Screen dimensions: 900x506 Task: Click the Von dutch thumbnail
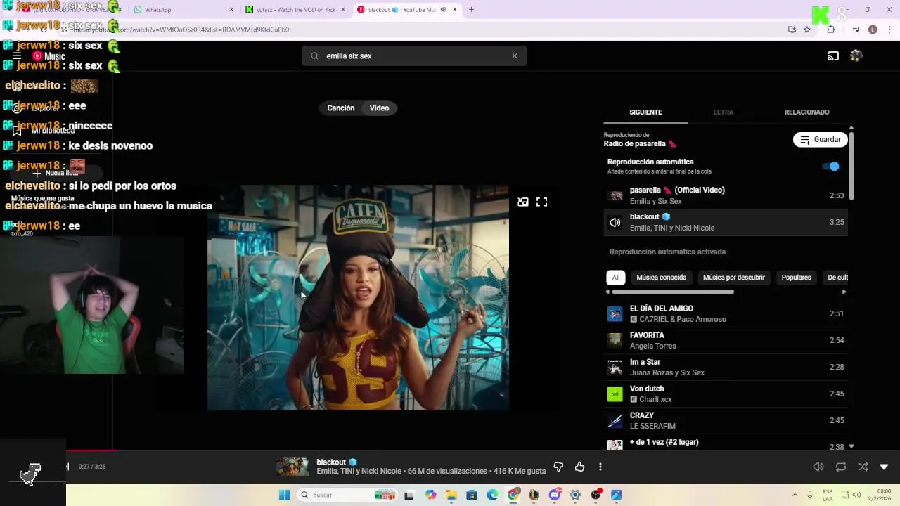click(615, 394)
